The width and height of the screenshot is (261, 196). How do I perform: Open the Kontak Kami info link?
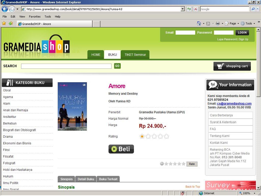[x=231, y=143]
